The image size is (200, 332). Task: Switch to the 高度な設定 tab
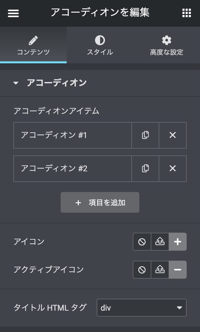(x=167, y=45)
